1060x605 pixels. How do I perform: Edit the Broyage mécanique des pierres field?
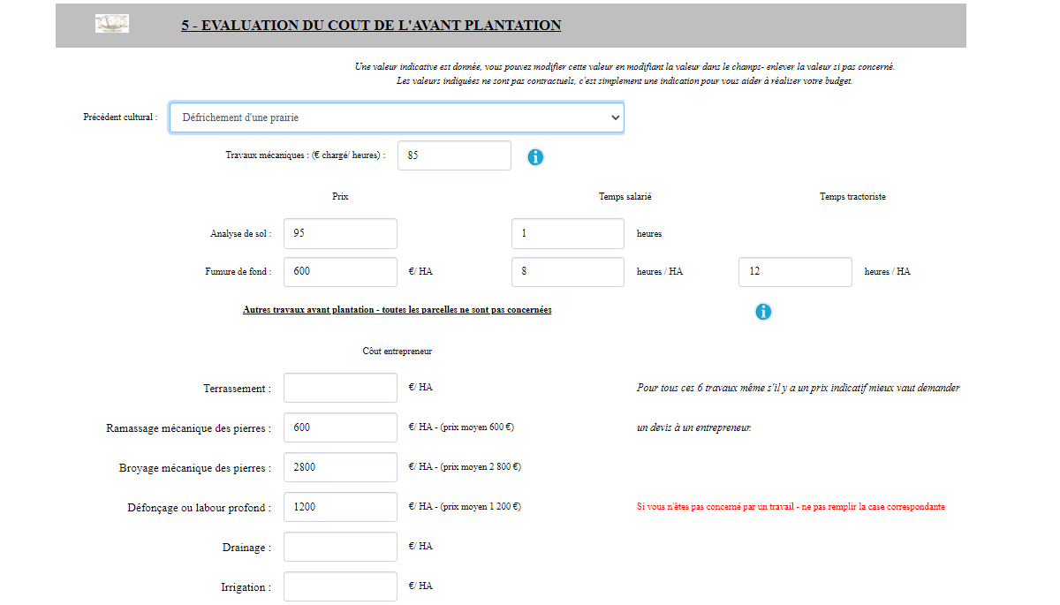point(341,467)
